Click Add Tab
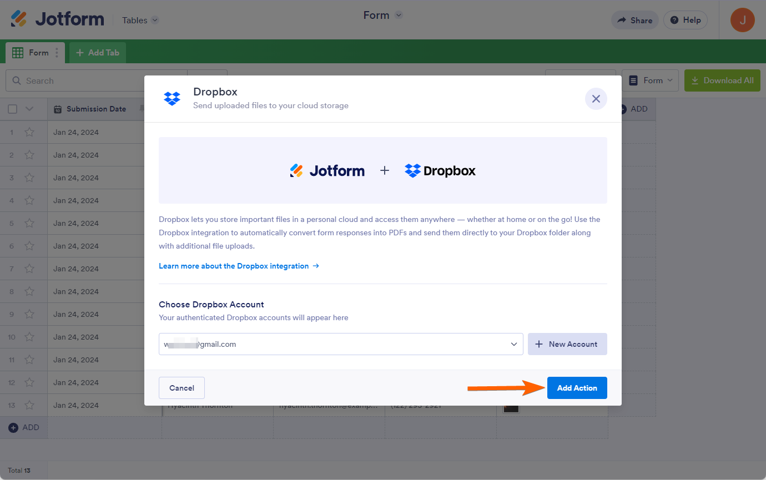 tap(98, 53)
